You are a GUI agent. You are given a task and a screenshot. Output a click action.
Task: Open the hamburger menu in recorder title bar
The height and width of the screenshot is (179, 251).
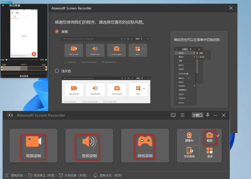[x=183, y=115]
